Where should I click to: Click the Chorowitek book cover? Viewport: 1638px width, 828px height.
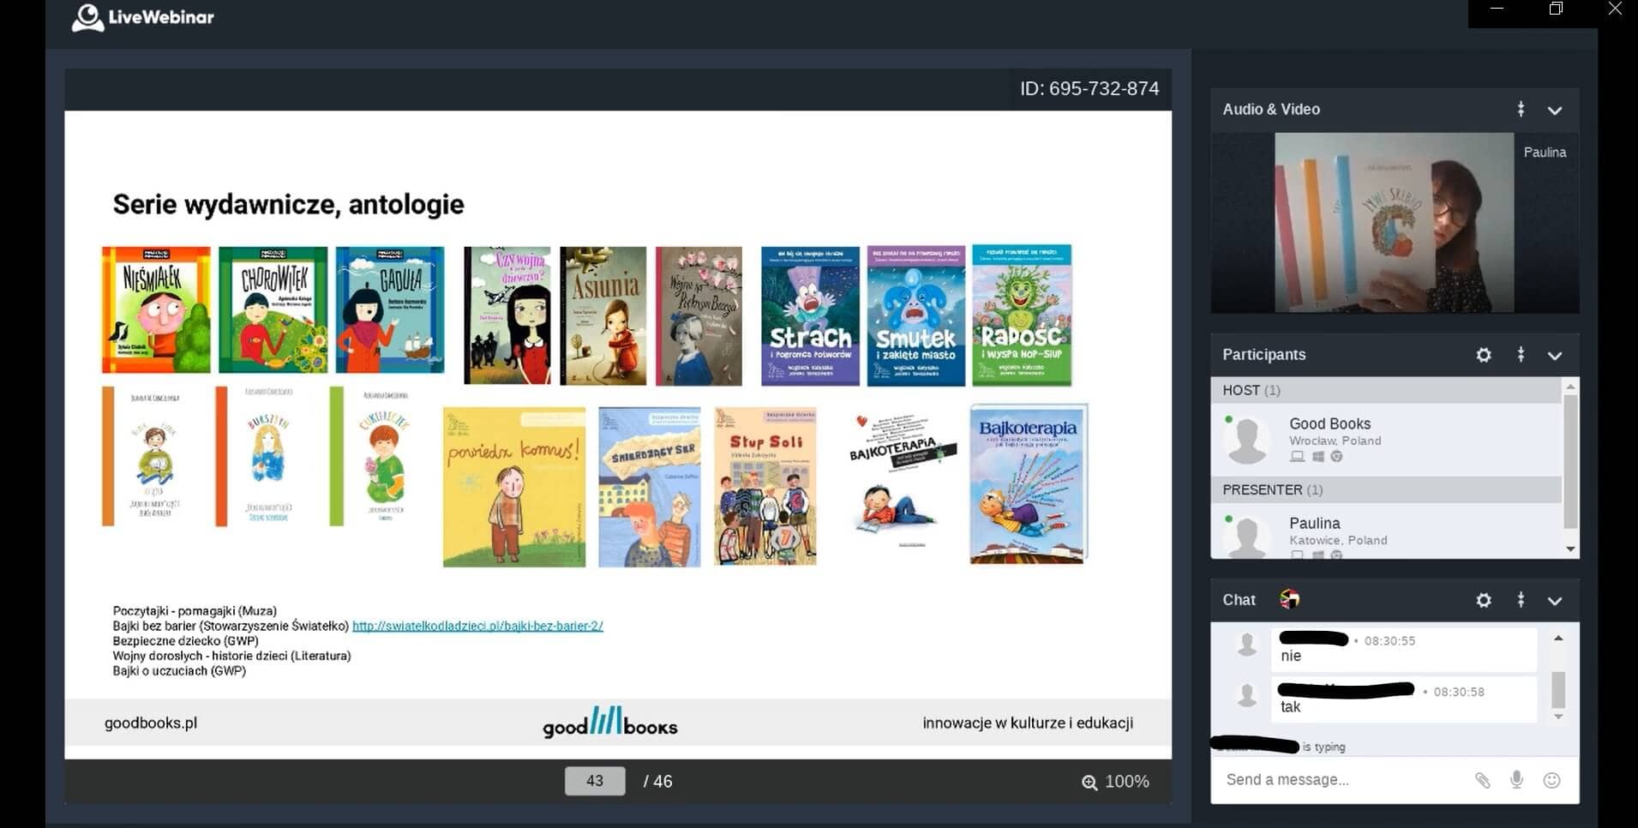pyautogui.click(x=273, y=310)
